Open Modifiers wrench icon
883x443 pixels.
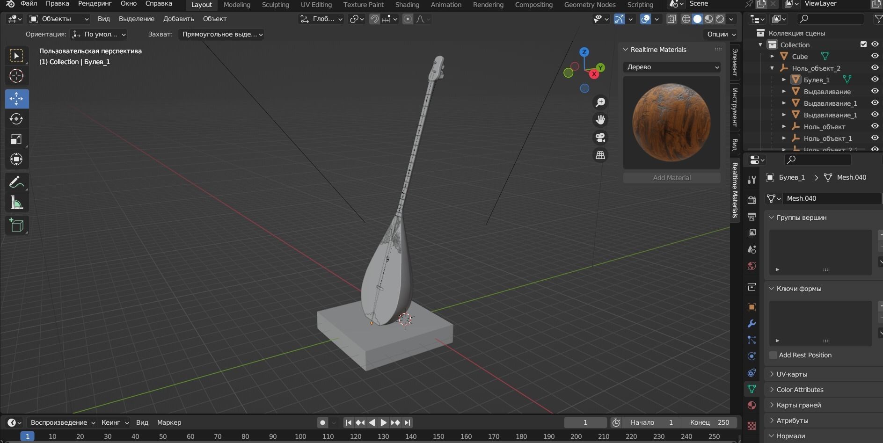752,324
